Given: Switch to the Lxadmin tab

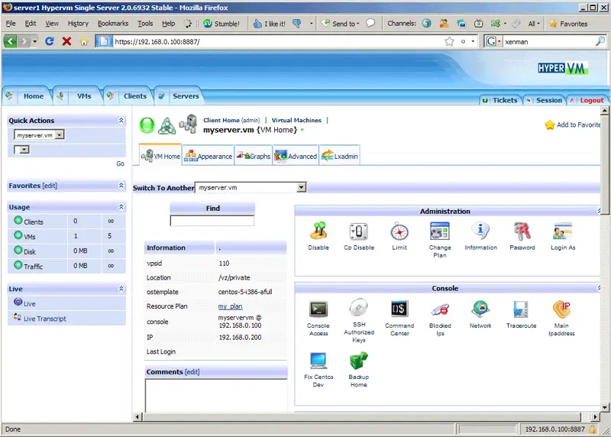Looking at the screenshot, I should tap(339, 156).
